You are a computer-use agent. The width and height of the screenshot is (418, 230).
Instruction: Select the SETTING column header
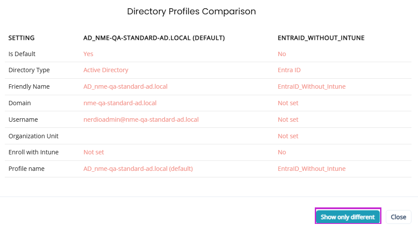(21, 38)
